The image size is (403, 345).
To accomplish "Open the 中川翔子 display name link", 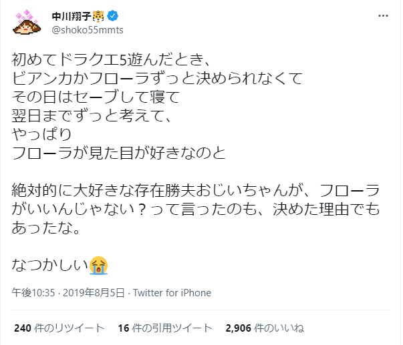I will click(72, 17).
